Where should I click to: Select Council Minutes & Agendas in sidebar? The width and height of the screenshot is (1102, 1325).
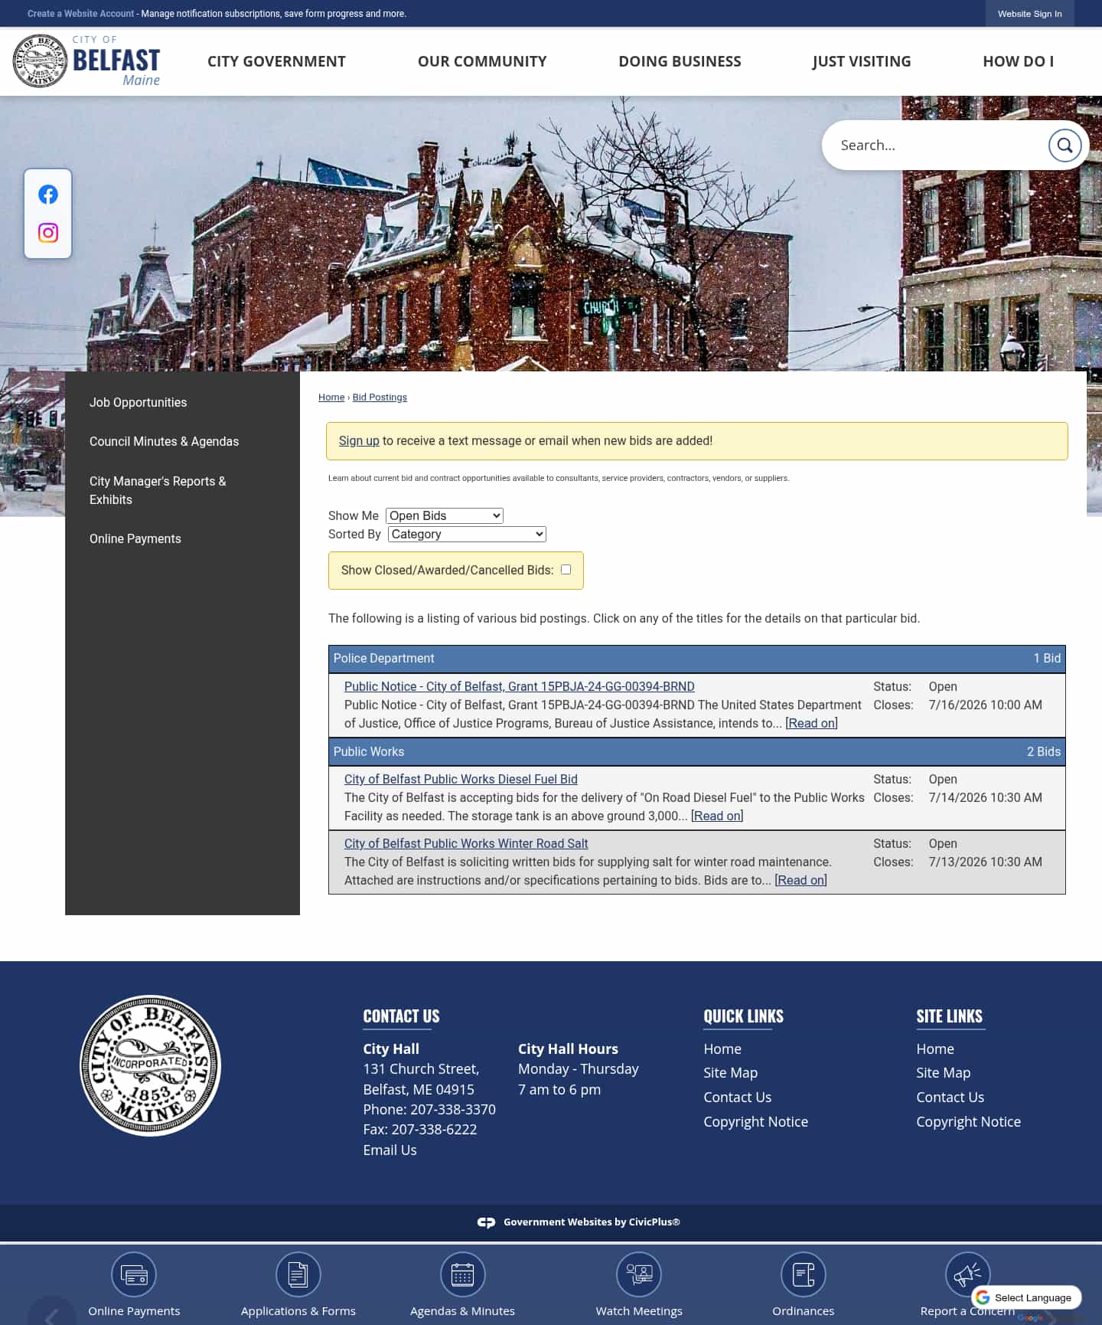(x=164, y=441)
